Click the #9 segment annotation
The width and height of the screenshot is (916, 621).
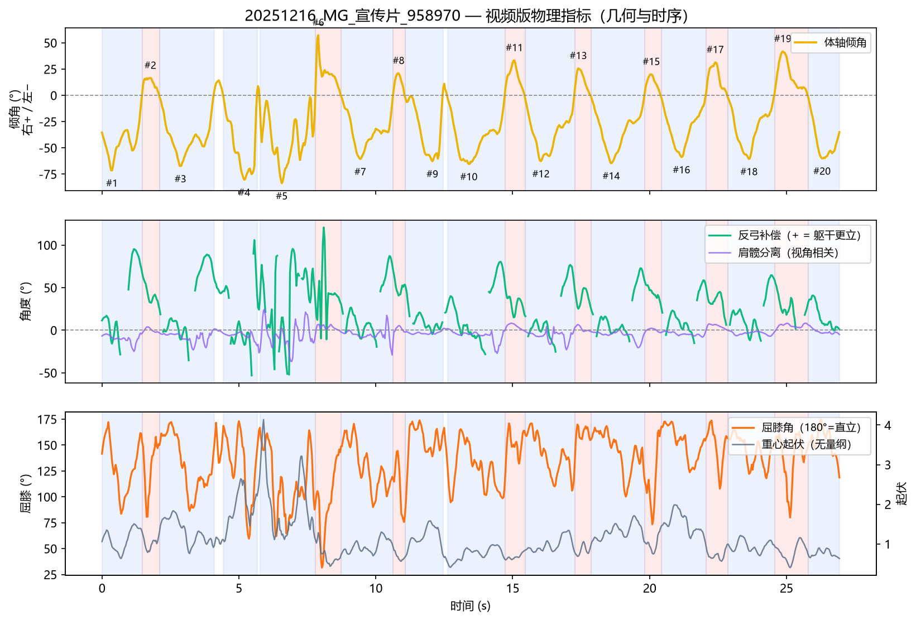(432, 174)
